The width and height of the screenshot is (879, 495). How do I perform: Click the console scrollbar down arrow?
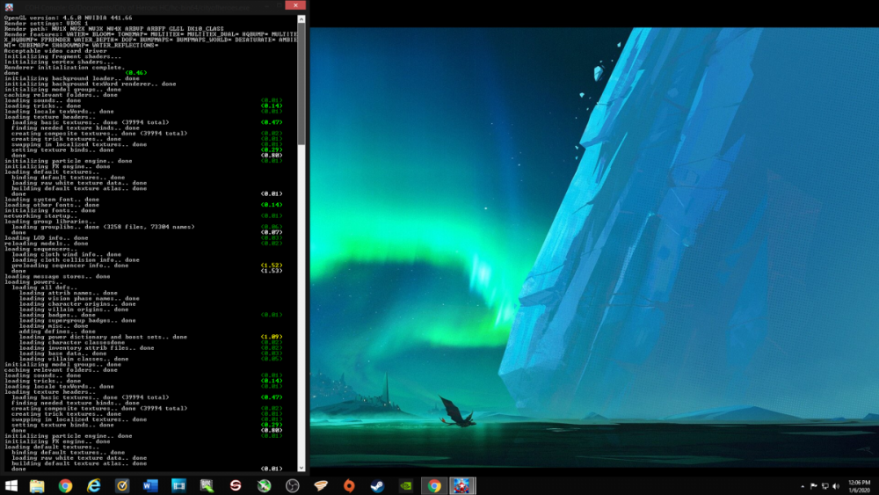coord(301,468)
